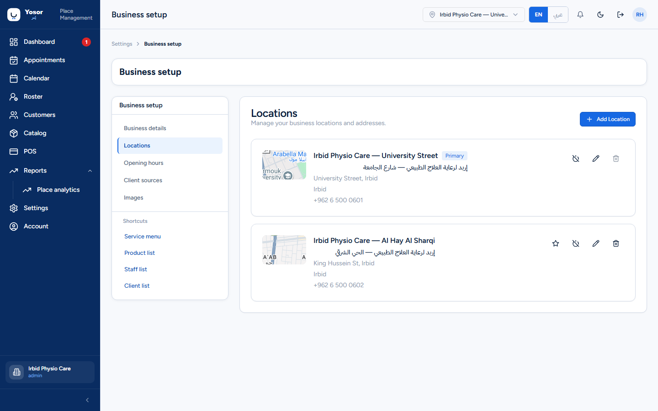Image resolution: width=658 pixels, height=411 pixels.
Task: Open Dashboard from the sidebar
Action: coord(50,42)
